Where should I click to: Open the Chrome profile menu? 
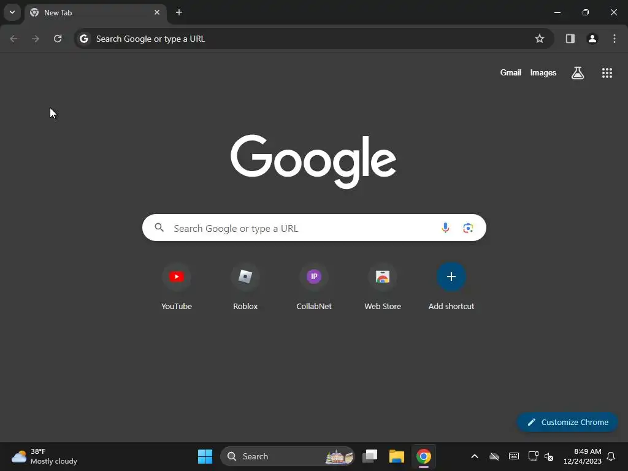[592, 39]
